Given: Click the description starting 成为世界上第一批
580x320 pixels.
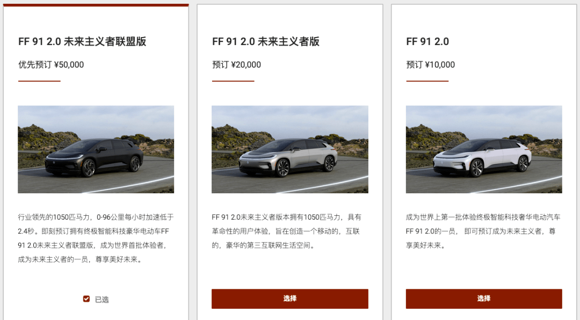Looking at the screenshot, I should click(x=483, y=231).
